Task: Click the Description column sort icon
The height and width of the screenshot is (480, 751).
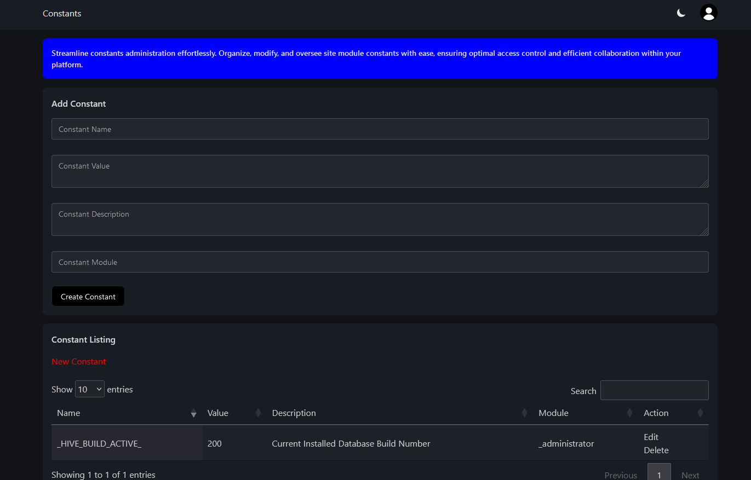Action: coord(524,413)
